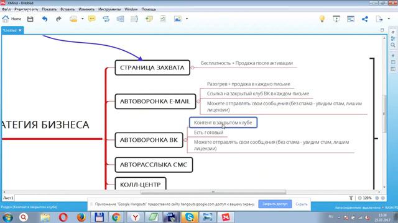Open the Редактировать menu
Image resolution: width=398 pixels, height=223 pixels.
(x=26, y=9)
